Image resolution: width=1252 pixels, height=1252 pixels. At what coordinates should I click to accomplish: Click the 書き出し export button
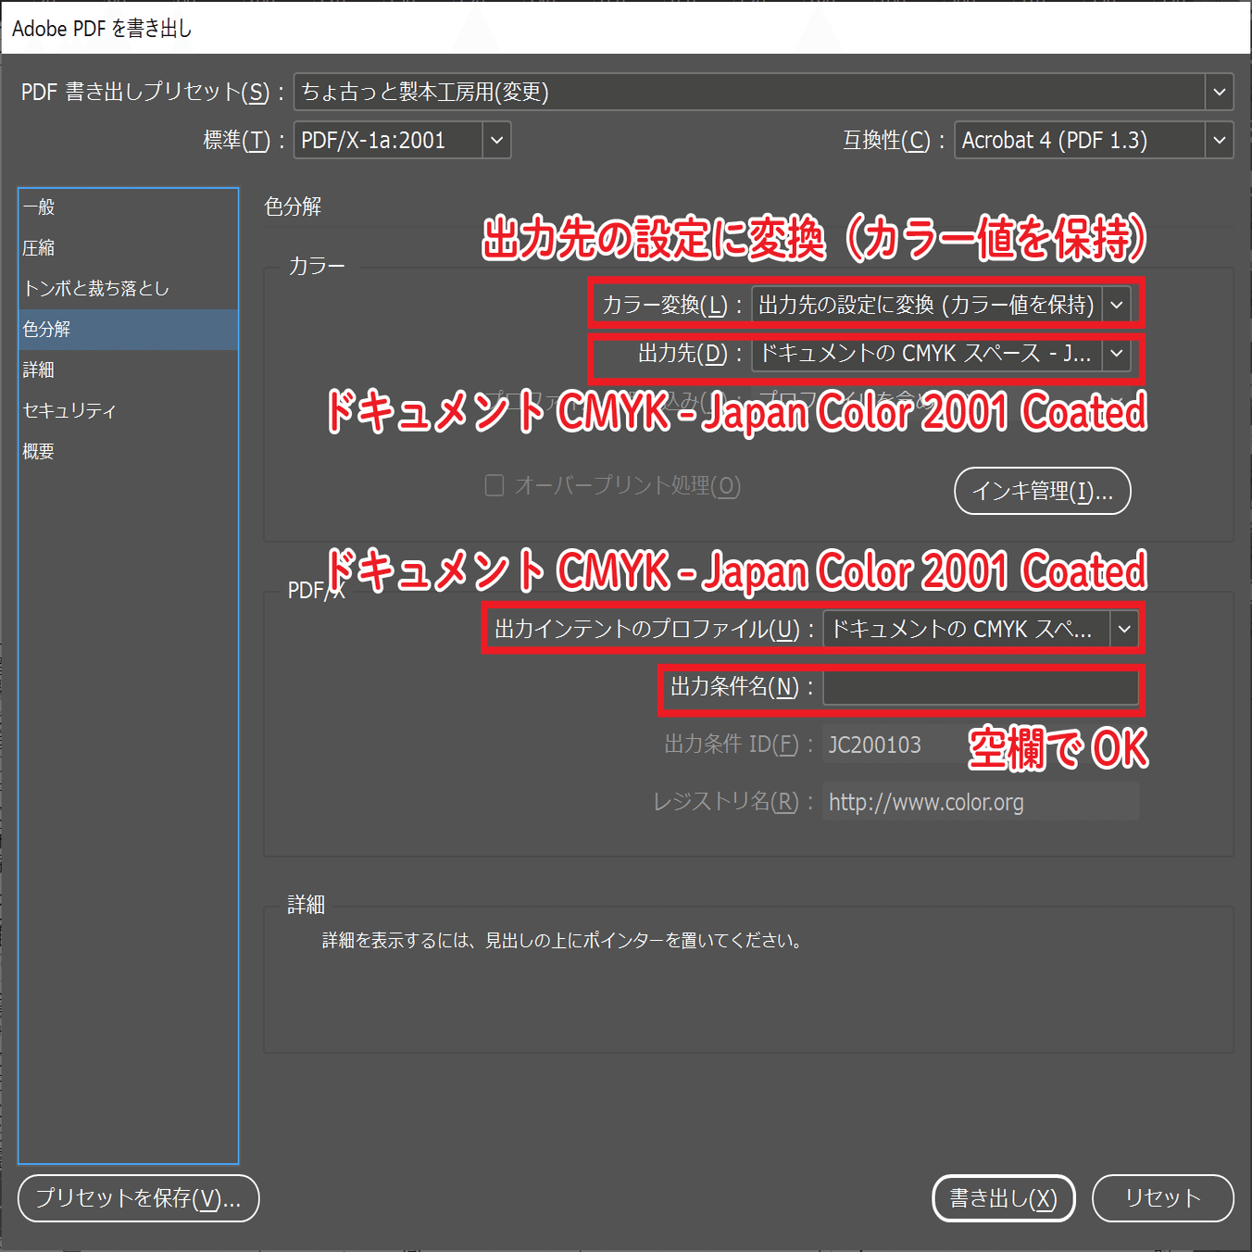[1004, 1198]
